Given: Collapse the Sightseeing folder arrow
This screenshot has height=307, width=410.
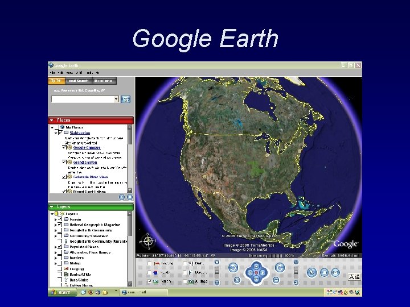Looking at the screenshot, I should pos(56,133).
